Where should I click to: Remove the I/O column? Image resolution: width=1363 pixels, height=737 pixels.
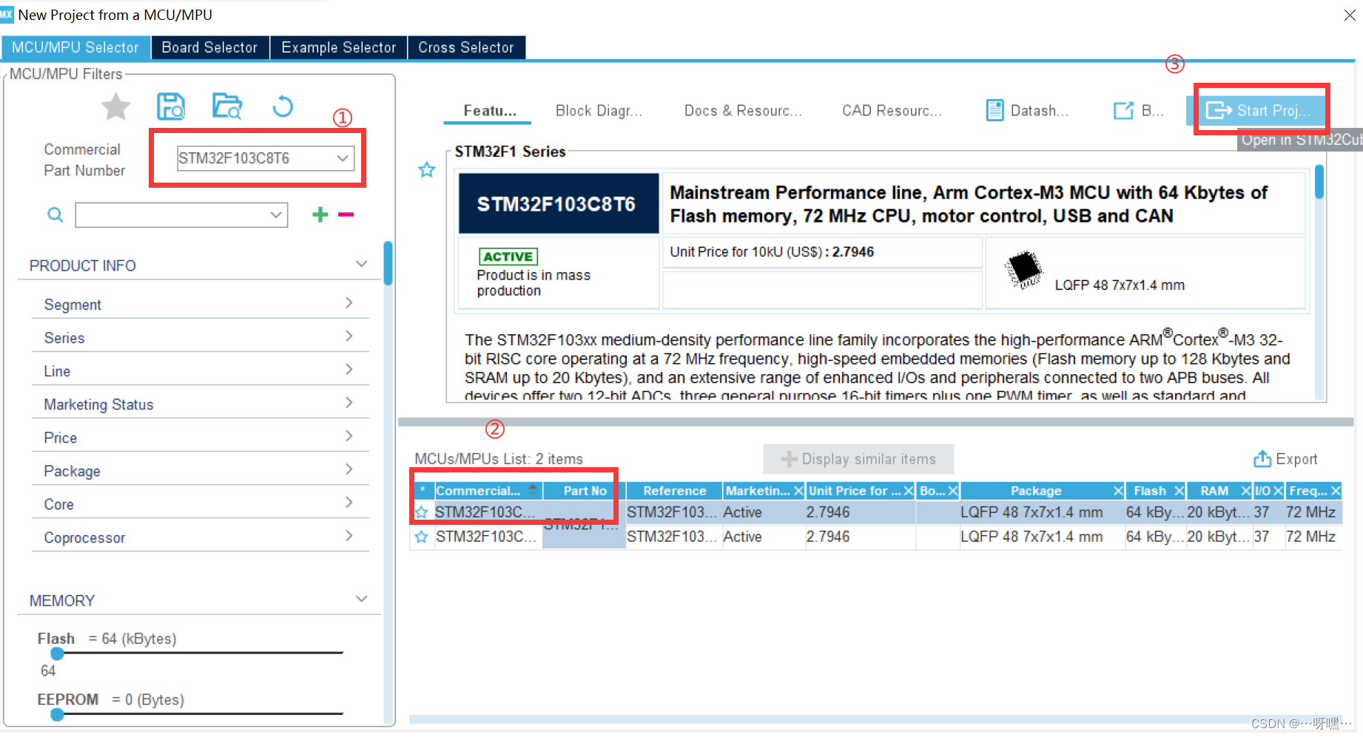1278,491
